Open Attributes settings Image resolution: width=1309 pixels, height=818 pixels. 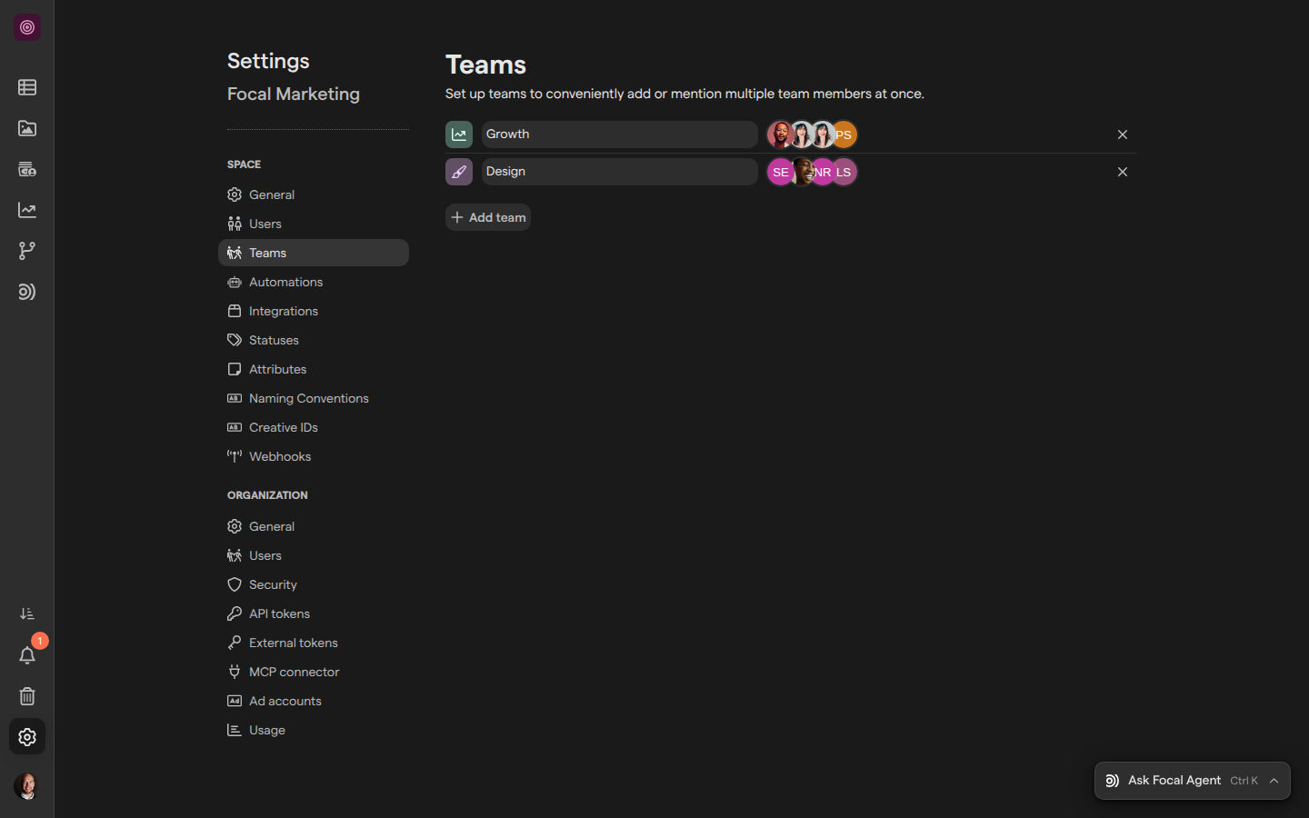tap(314, 369)
